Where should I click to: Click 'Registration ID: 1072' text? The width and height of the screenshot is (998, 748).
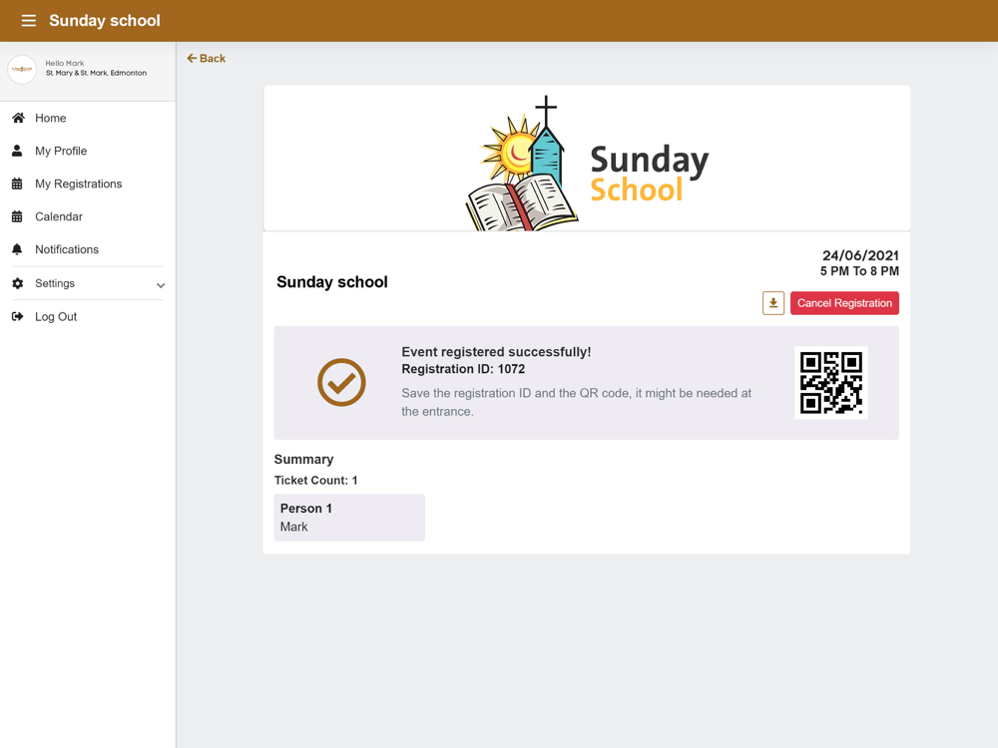point(463,369)
